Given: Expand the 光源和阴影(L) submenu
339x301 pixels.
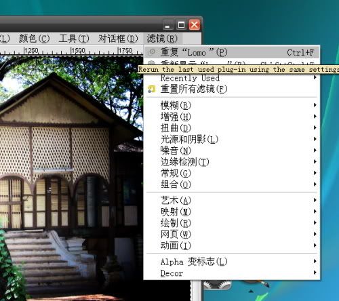Looking at the screenshot, I should [x=232, y=139].
